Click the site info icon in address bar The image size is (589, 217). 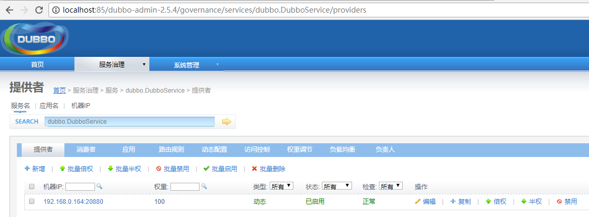[56, 10]
